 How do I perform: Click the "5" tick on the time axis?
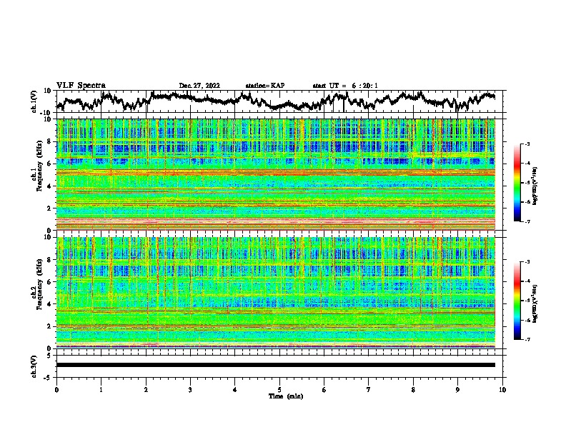(279, 390)
